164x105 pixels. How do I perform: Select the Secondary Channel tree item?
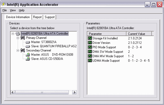tap(39, 50)
